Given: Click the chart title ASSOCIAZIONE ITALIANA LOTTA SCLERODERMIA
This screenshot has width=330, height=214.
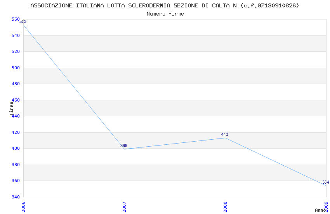Looking at the screenshot, I should pos(165,5).
